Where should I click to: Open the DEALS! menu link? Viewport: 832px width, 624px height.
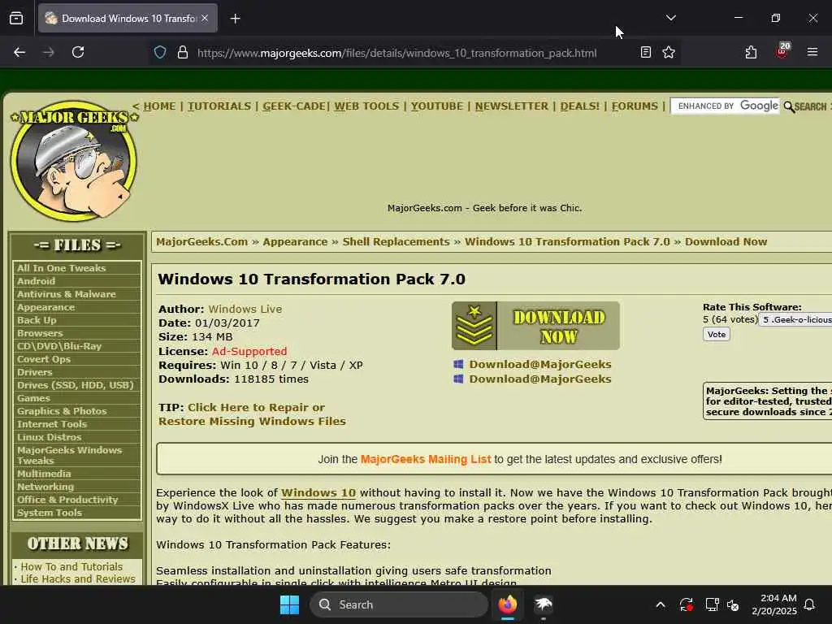[x=579, y=106]
